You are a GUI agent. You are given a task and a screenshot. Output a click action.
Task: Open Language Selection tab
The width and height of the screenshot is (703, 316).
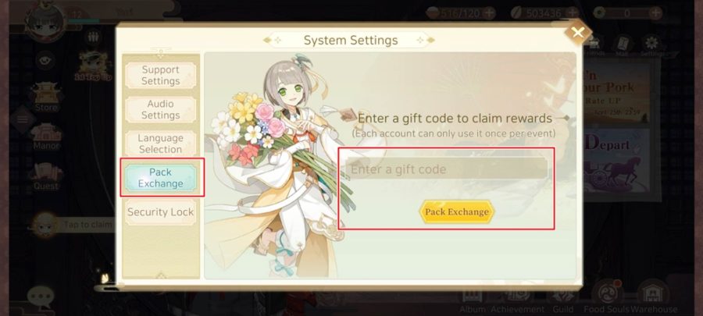(x=160, y=144)
